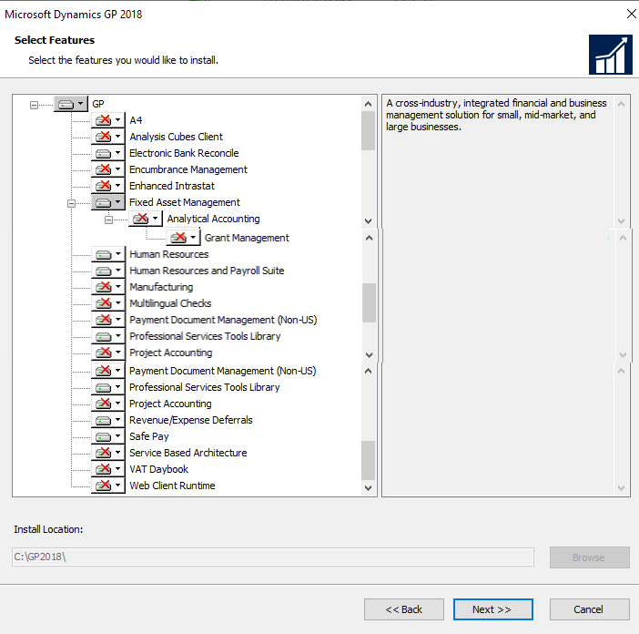Collapse the GP root tree node
This screenshot has width=639, height=634.
pos(35,105)
